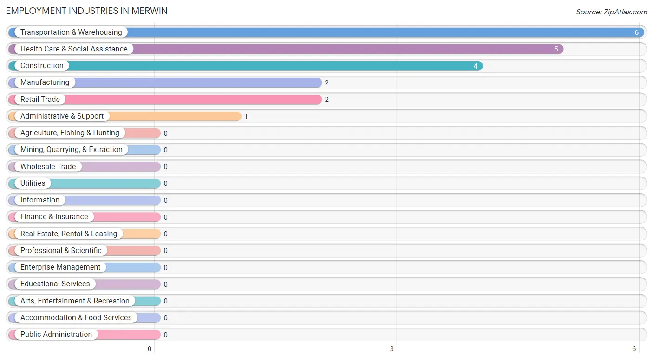Click value 4 on Construction bar

[x=476, y=66]
